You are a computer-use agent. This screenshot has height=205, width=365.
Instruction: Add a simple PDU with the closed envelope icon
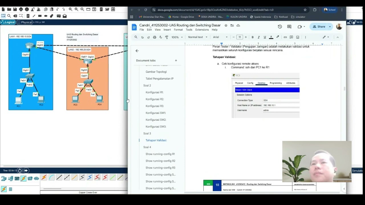click(x=58, y=16)
